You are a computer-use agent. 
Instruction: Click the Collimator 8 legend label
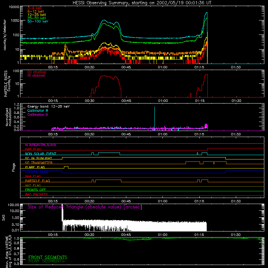(38, 111)
